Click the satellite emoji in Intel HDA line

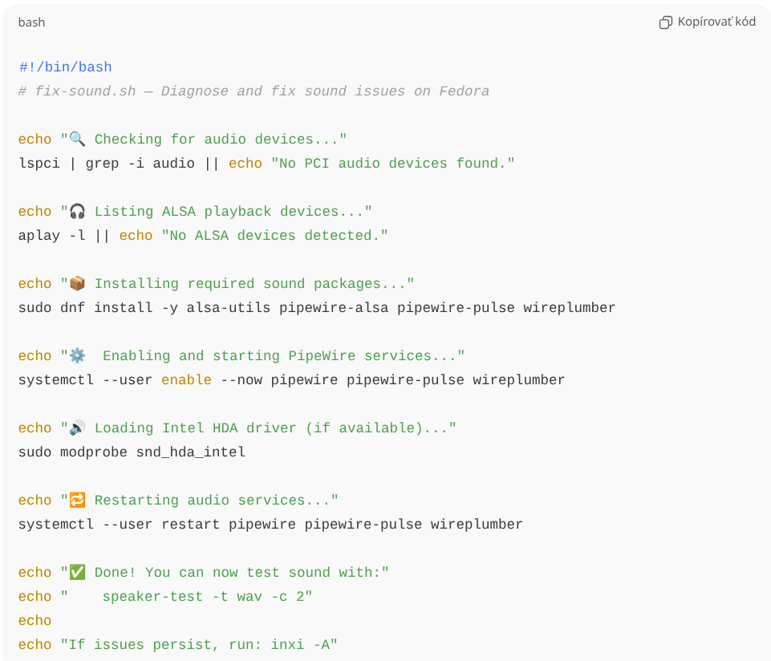[x=76, y=427]
